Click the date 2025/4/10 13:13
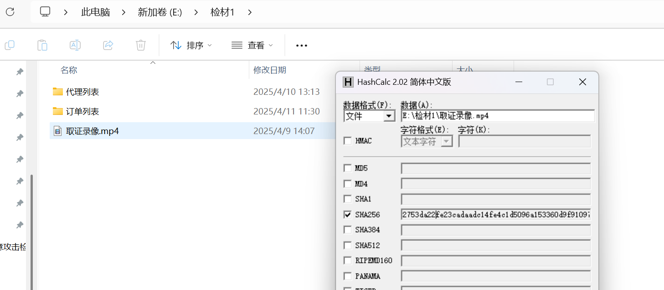Viewport: 664px width, 290px height. pyautogui.click(x=287, y=92)
